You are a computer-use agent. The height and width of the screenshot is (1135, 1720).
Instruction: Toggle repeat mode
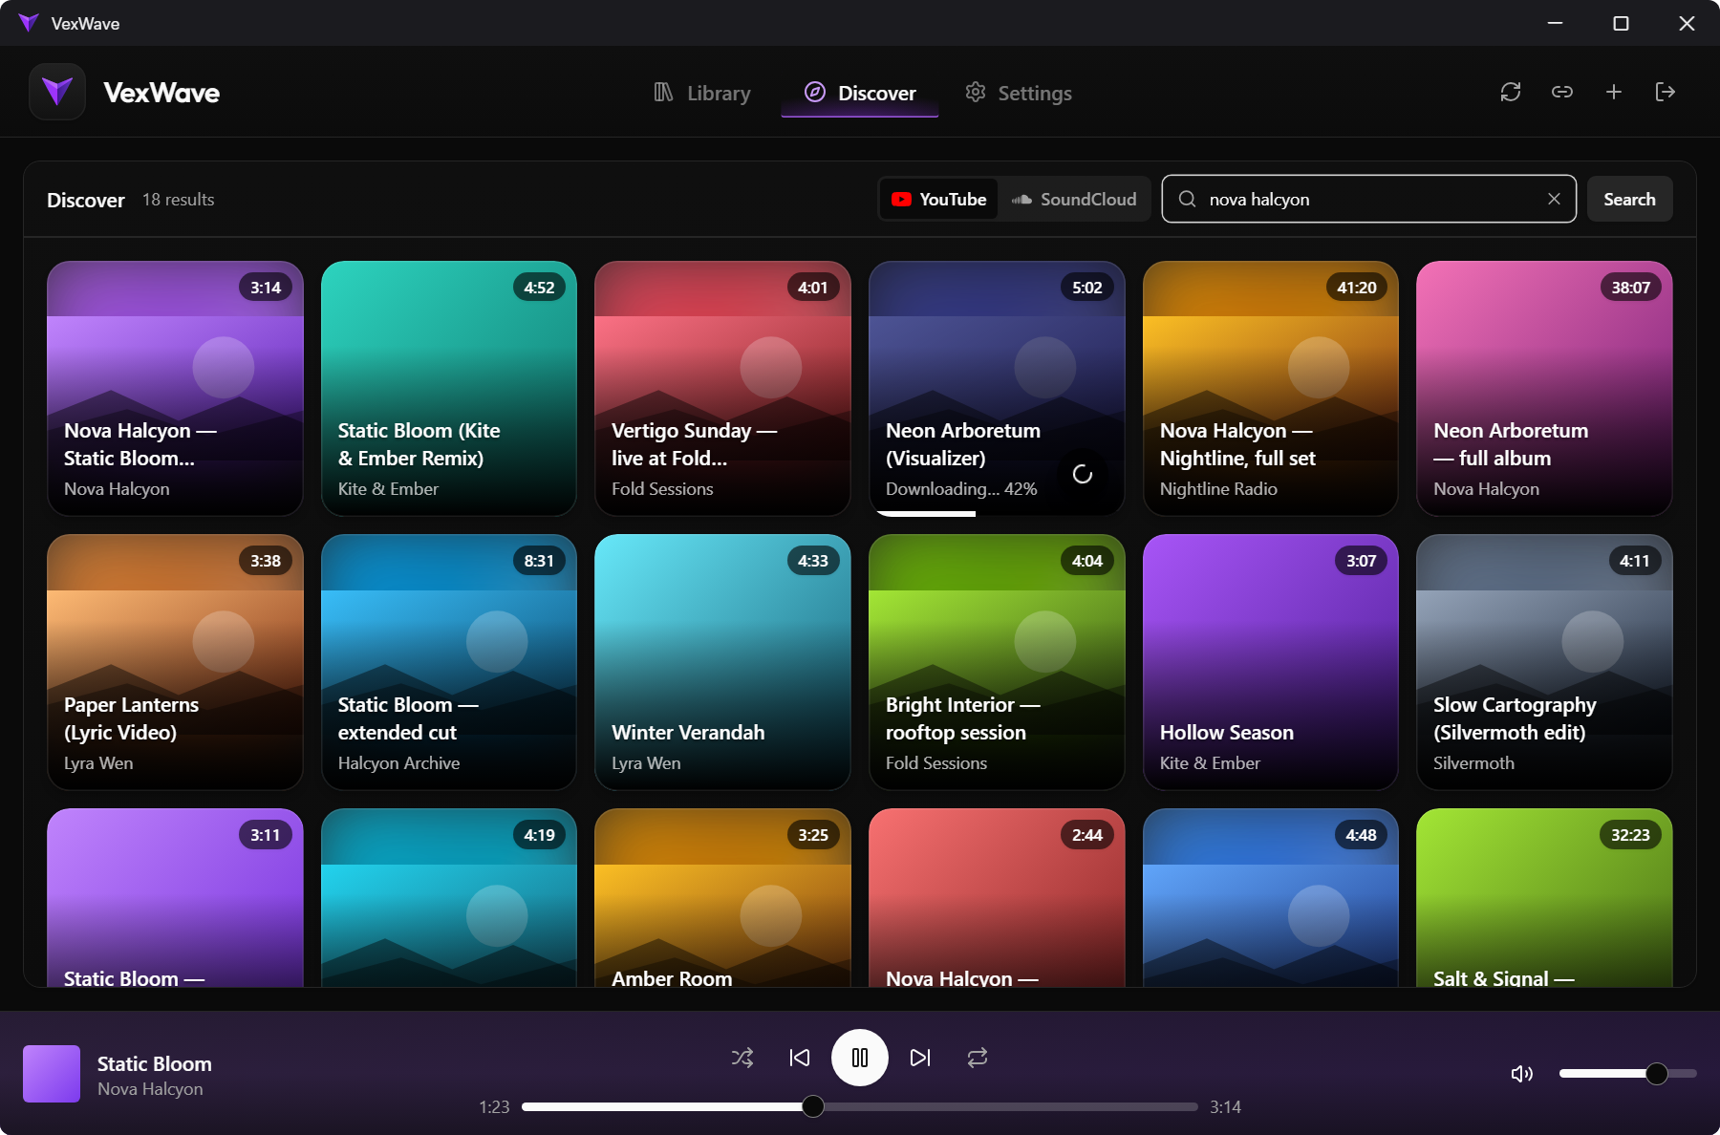[x=978, y=1058]
